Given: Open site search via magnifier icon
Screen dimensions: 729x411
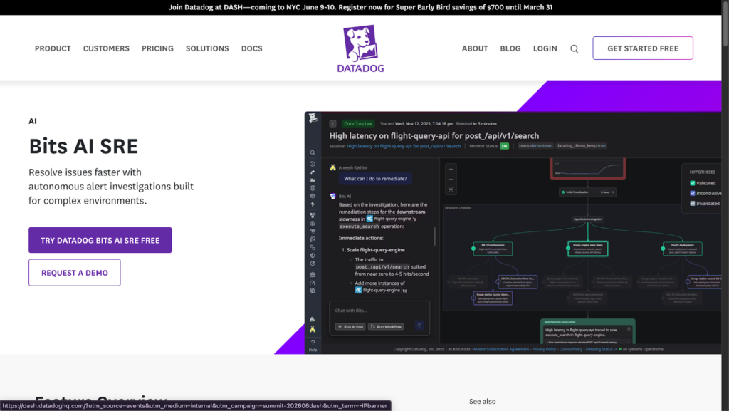Looking at the screenshot, I should pyautogui.click(x=575, y=49).
